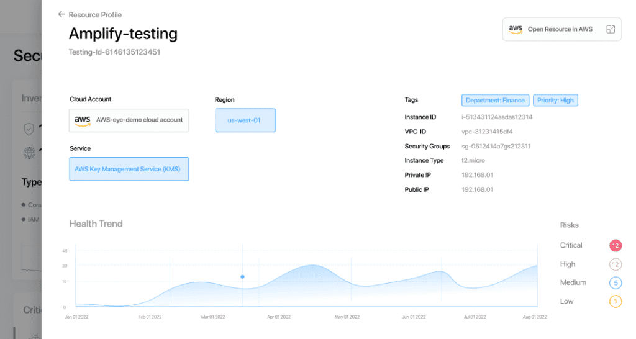Viewport: 636px width, 339px height.
Task: Click the Jun 01 2022 axis label
Action: (414, 317)
